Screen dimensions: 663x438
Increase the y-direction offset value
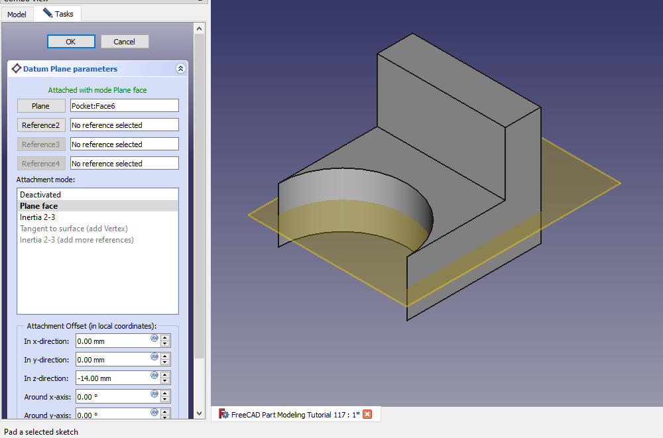165,356
